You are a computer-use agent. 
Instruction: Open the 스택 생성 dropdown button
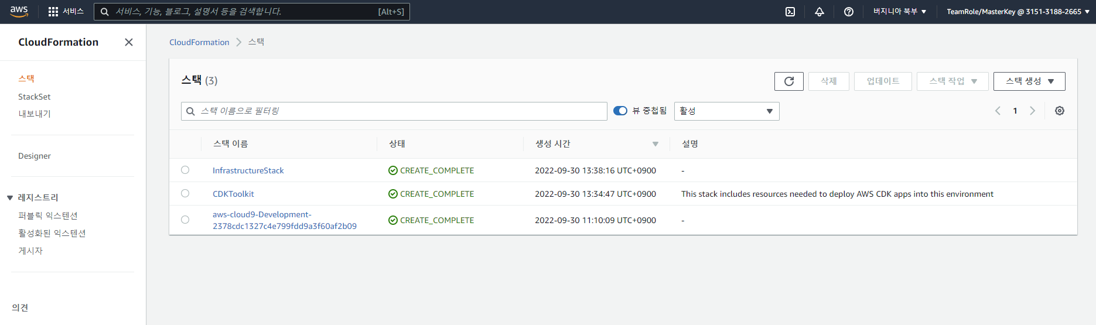tap(1029, 81)
